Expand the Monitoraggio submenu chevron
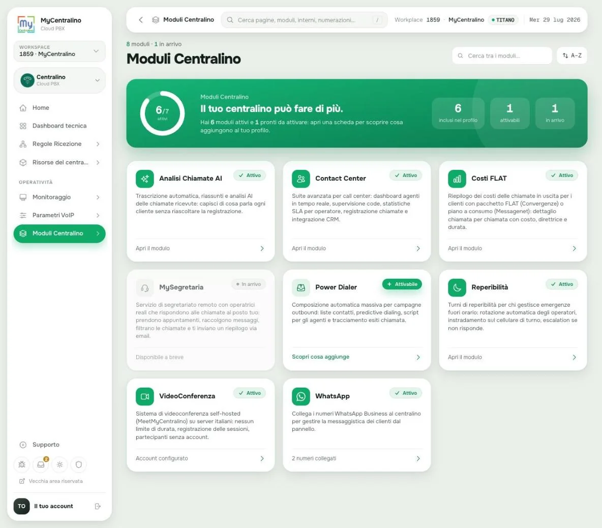The image size is (602, 528). tap(98, 197)
